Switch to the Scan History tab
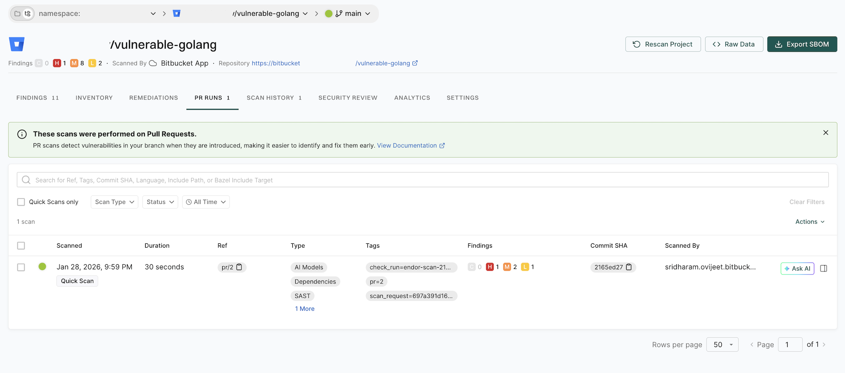 click(x=274, y=98)
